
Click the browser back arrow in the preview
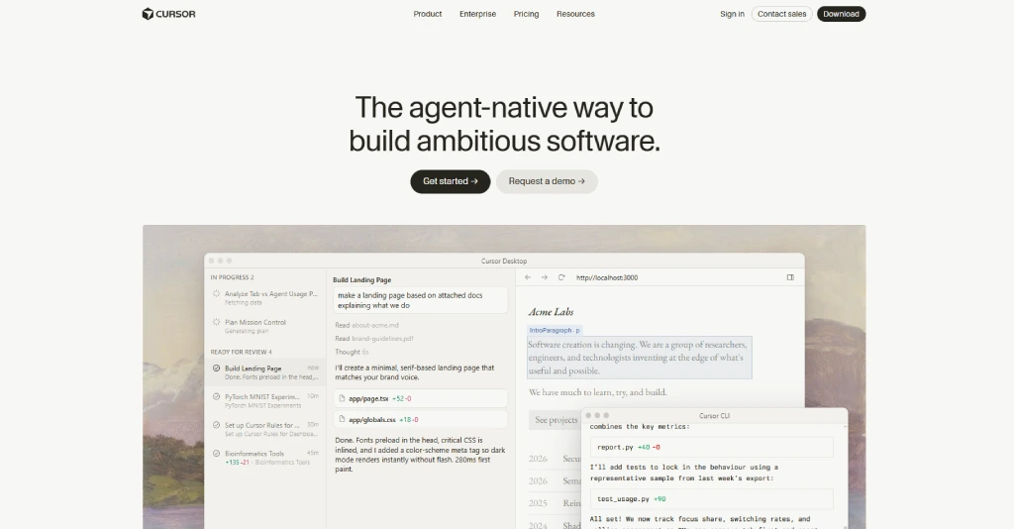click(528, 277)
